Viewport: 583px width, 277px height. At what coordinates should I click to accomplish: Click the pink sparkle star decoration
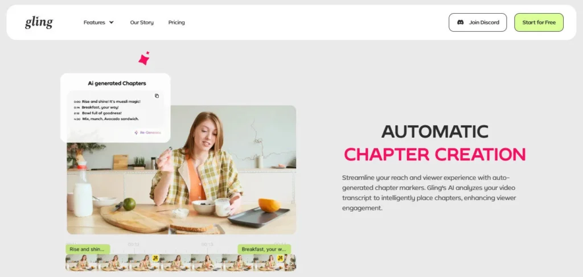pos(144,58)
